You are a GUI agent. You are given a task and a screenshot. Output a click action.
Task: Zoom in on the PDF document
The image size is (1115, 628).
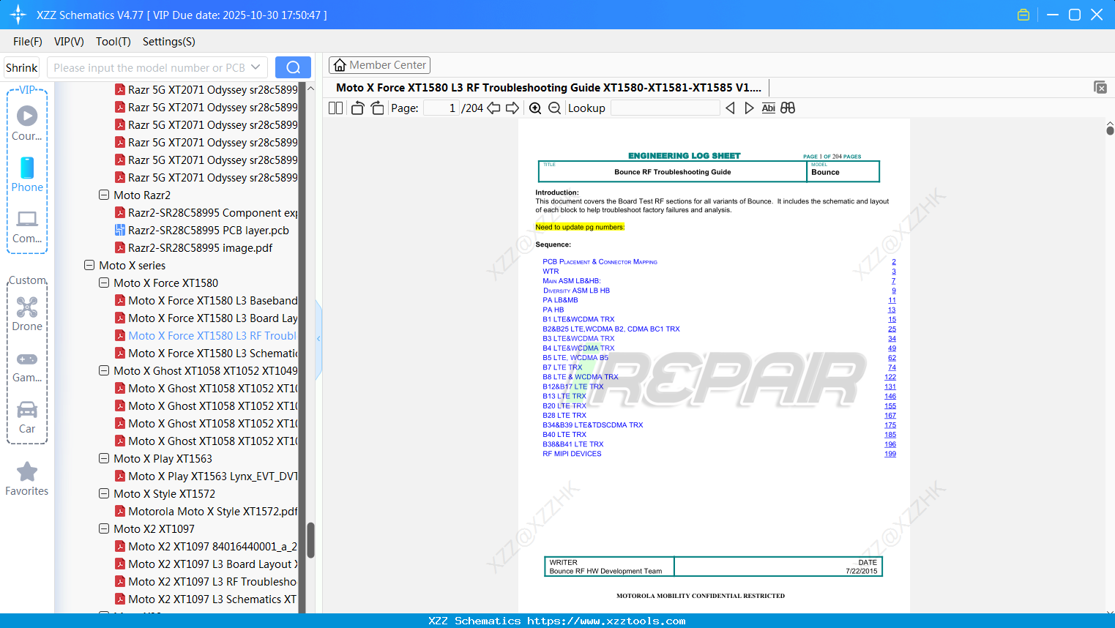535,108
